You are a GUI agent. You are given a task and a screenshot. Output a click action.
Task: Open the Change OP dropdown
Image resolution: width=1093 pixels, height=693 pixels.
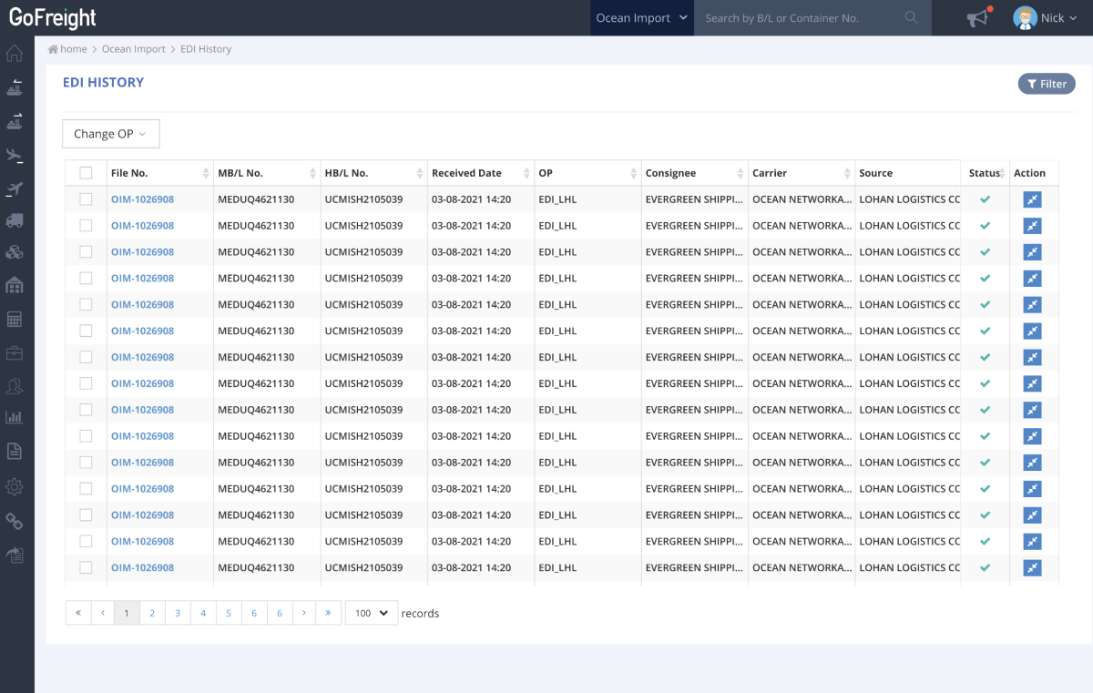click(110, 134)
